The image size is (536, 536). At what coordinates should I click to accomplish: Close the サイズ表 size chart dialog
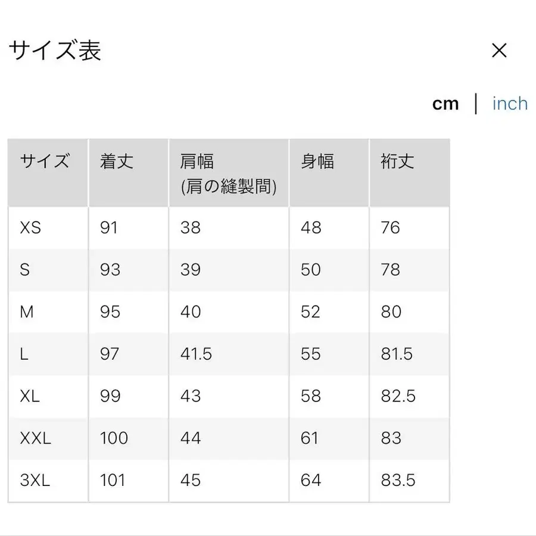coord(499,51)
